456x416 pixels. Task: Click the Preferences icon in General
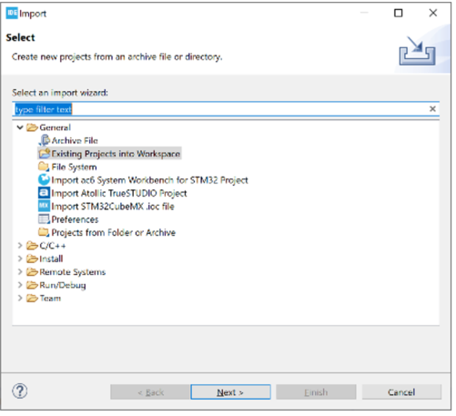[x=44, y=219]
